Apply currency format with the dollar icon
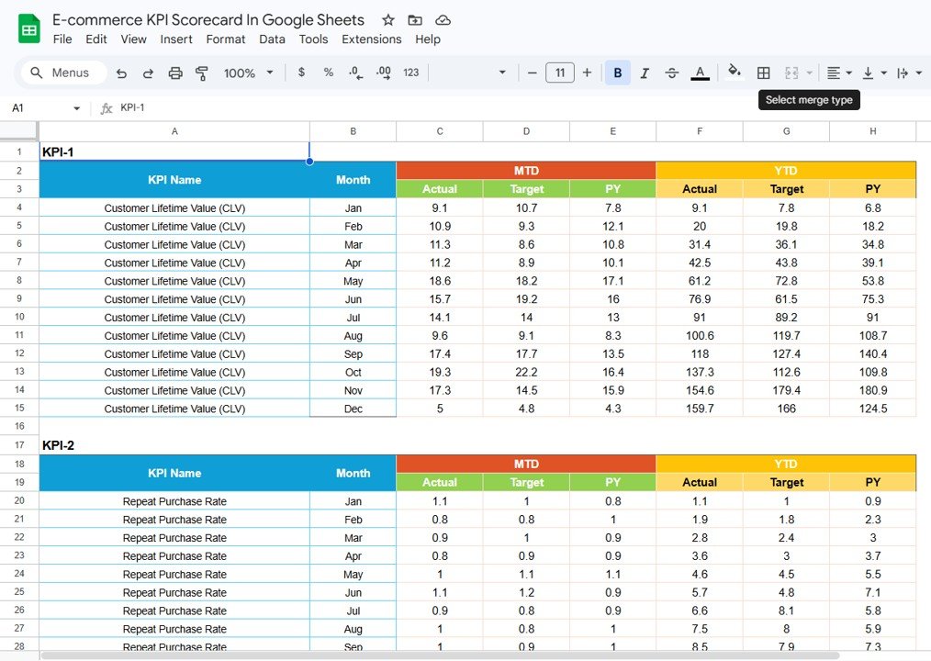 coord(301,73)
